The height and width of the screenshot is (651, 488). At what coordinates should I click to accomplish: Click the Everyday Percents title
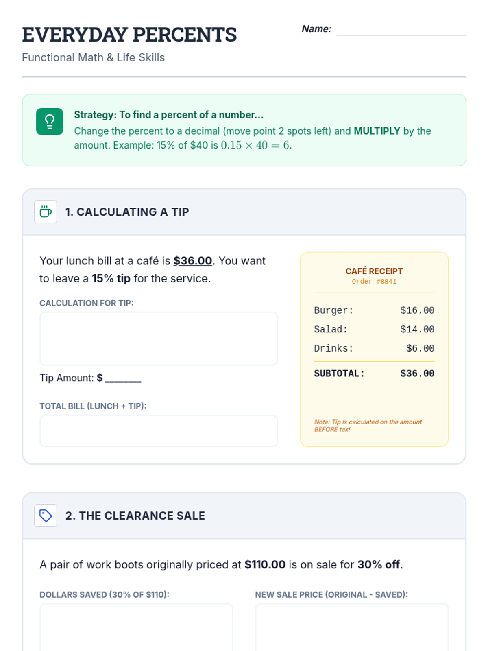129,35
